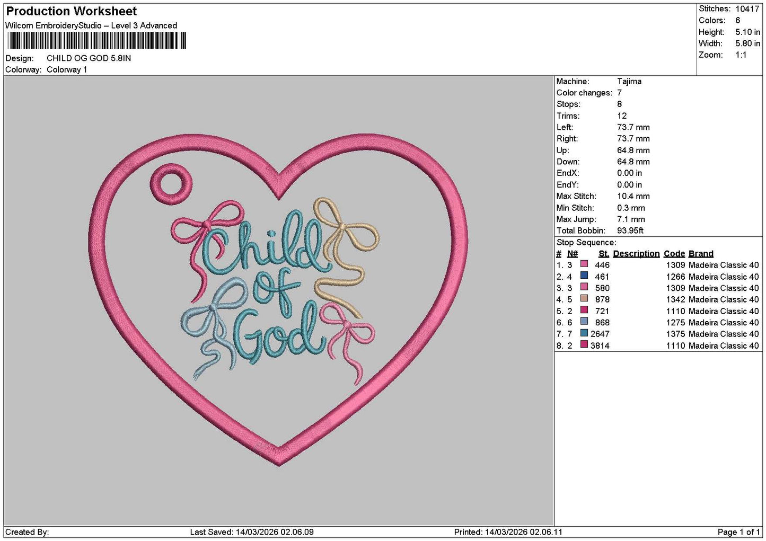The image size is (766, 541).
Task: Click the Stitches value 10417
Action: tap(747, 9)
